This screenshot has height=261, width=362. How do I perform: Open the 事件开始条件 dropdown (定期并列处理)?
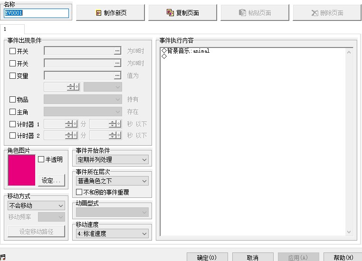click(x=112, y=159)
